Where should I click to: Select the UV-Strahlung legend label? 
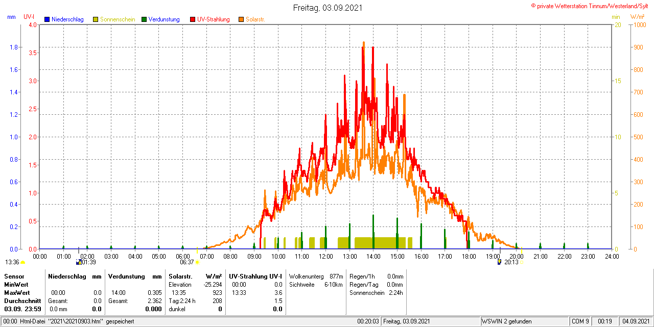[x=214, y=19]
